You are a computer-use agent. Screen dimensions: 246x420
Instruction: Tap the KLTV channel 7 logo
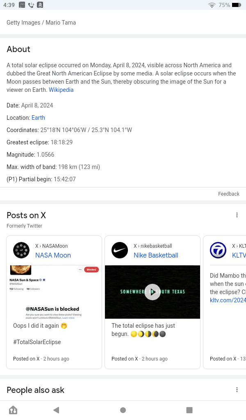(x=218, y=250)
